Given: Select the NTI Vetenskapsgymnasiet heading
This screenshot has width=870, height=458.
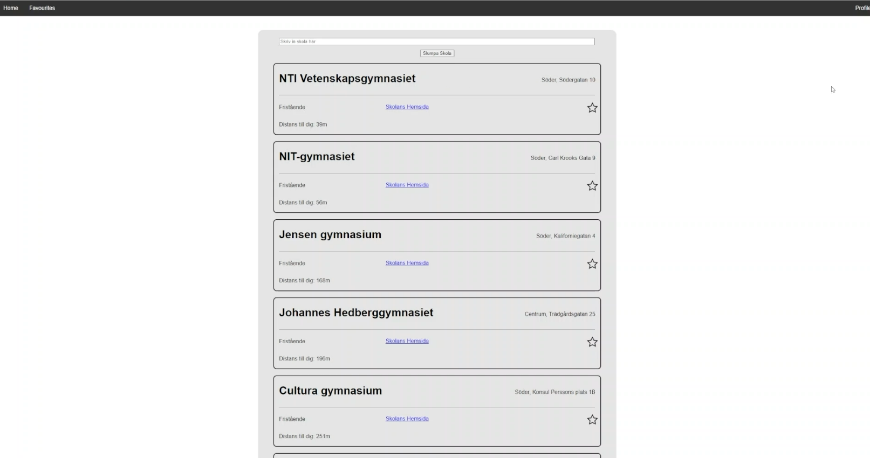Looking at the screenshot, I should pyautogui.click(x=347, y=79).
